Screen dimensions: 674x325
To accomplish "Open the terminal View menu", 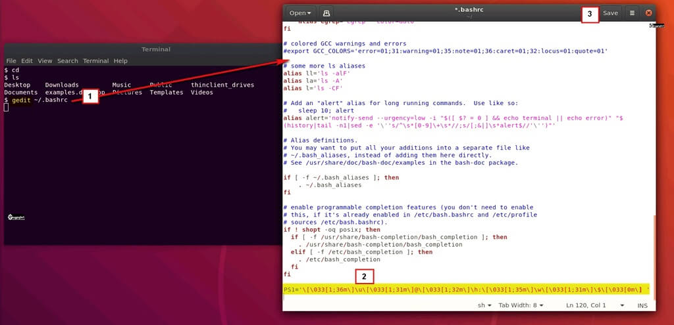I will click(45, 61).
